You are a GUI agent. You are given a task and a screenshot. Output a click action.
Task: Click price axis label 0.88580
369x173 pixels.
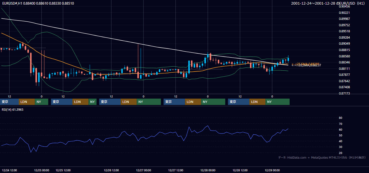pyautogui.click(x=344, y=56)
